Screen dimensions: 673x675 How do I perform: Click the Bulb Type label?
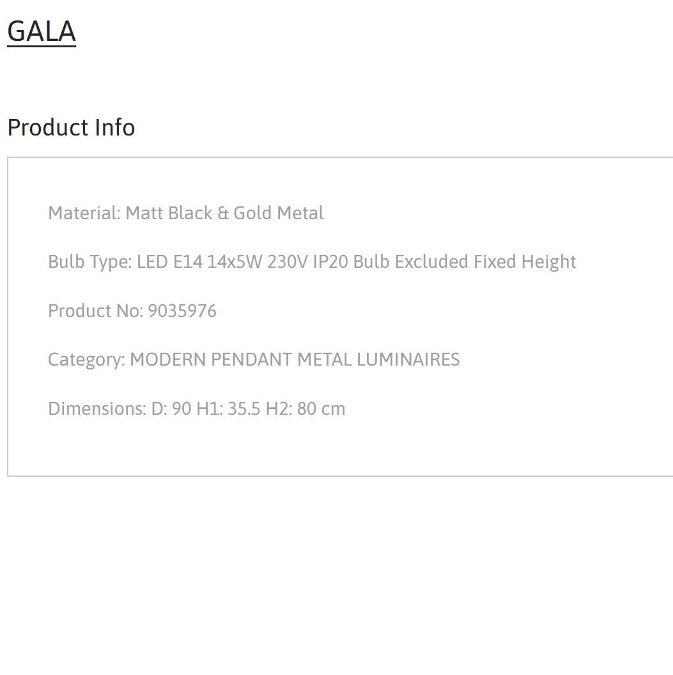point(90,261)
